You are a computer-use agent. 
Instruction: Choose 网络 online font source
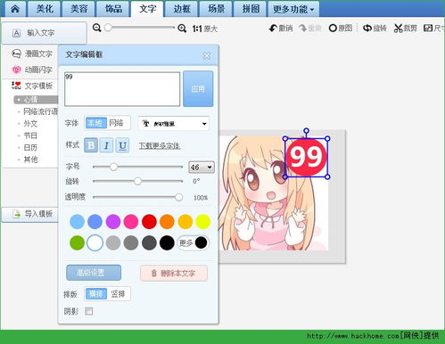pyautogui.click(x=116, y=123)
